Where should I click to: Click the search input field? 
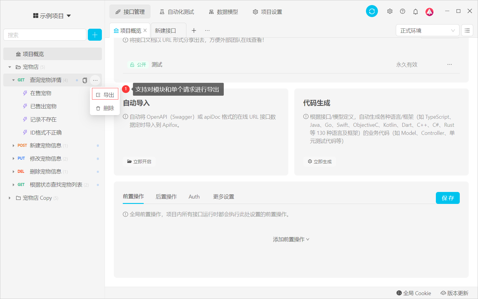tap(45, 35)
